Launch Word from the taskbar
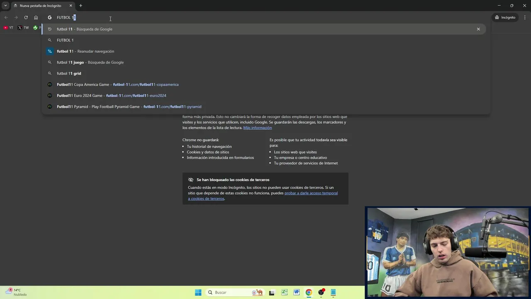 pyautogui.click(x=297, y=292)
